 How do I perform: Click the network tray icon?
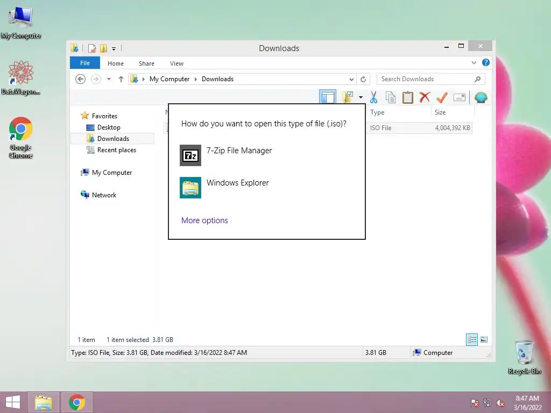coord(488,403)
